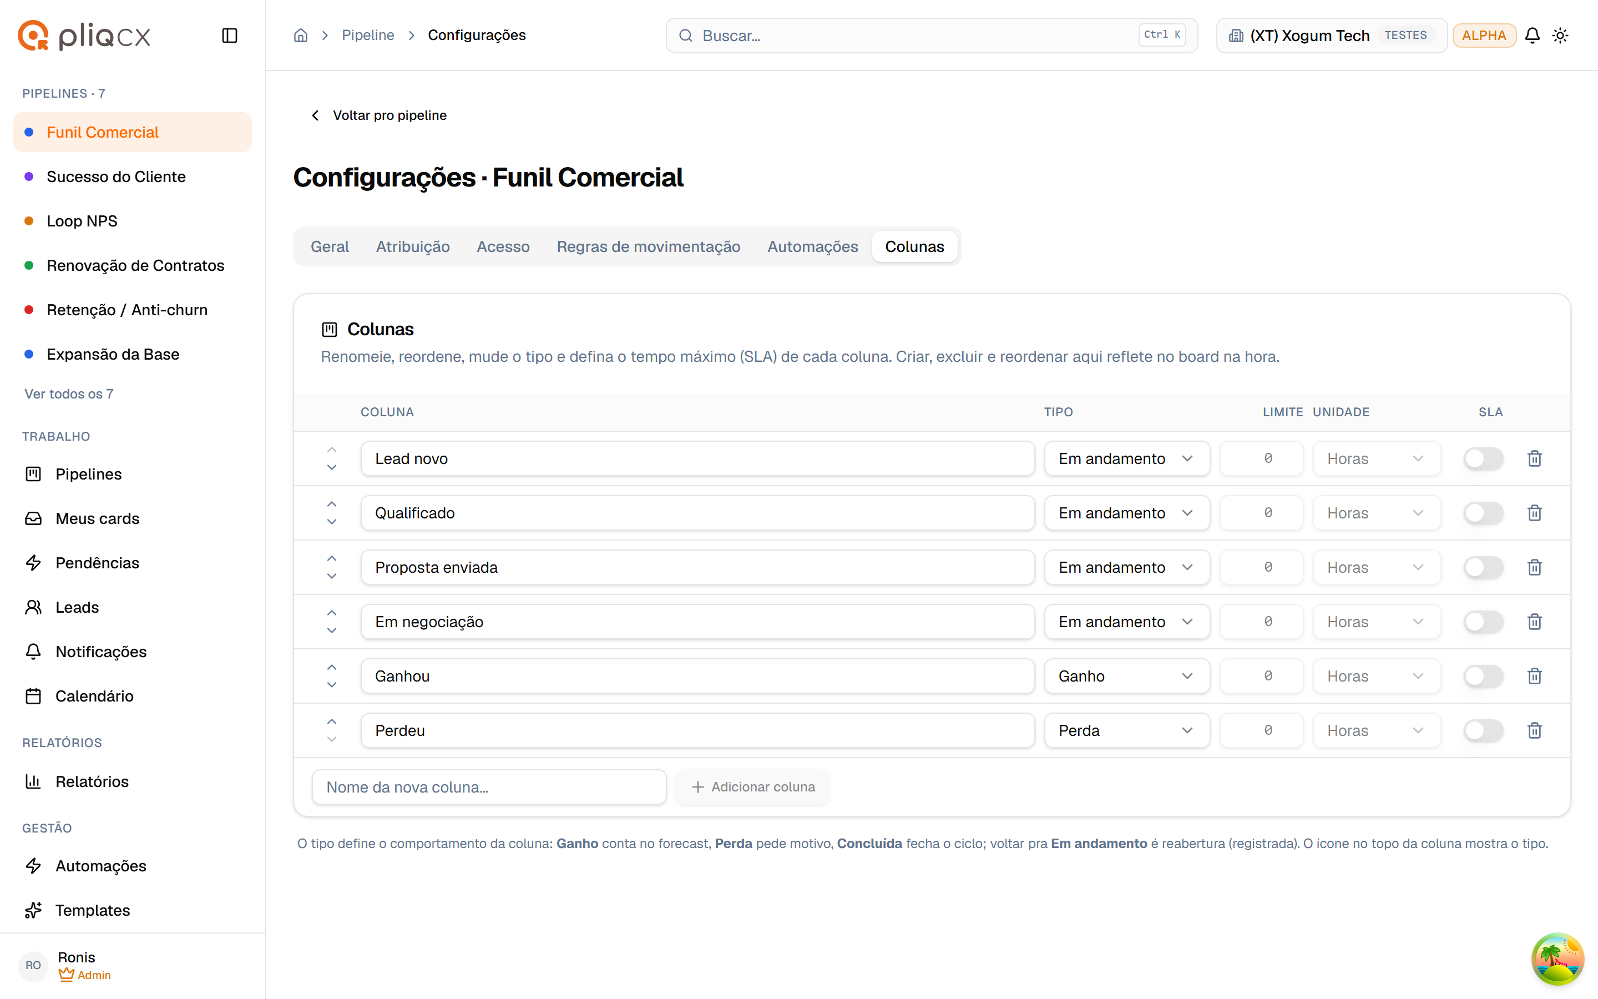
Task: Delete the Lead novo column
Action: 1535,458
